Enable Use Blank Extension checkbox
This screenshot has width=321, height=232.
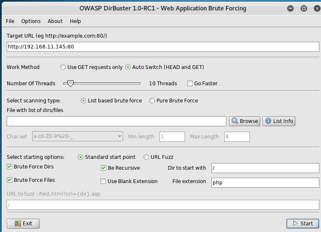pyautogui.click(x=103, y=181)
